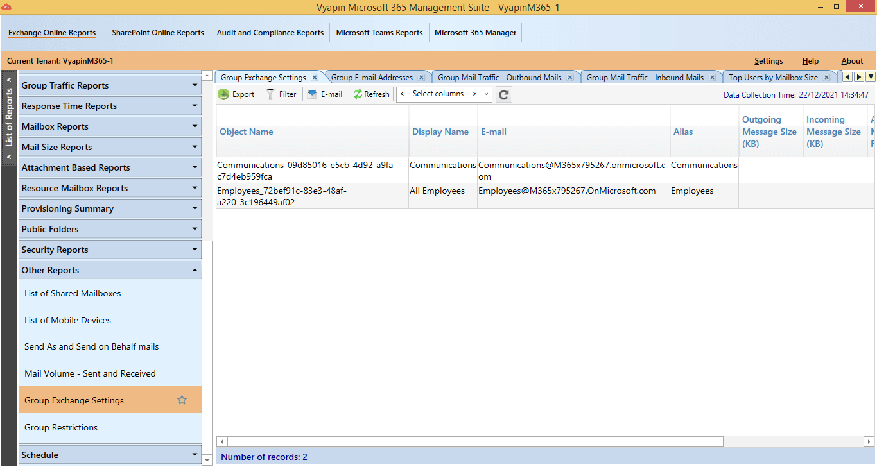The width and height of the screenshot is (877, 467).
Task: Expand Provisioning Summary section
Action: (110, 208)
